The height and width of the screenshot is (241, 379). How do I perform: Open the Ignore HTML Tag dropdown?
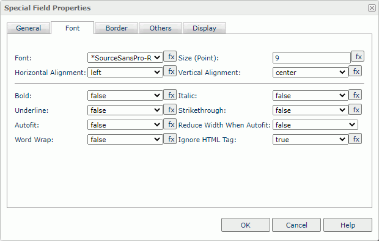pyautogui.click(x=310, y=140)
